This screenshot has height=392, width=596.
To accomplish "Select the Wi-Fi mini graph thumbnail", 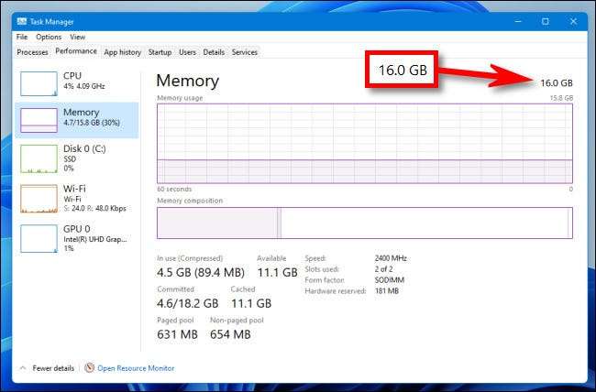I will click(x=39, y=198).
